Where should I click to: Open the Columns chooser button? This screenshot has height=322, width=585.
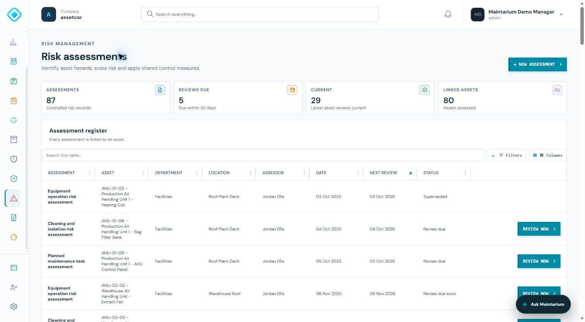click(x=547, y=155)
